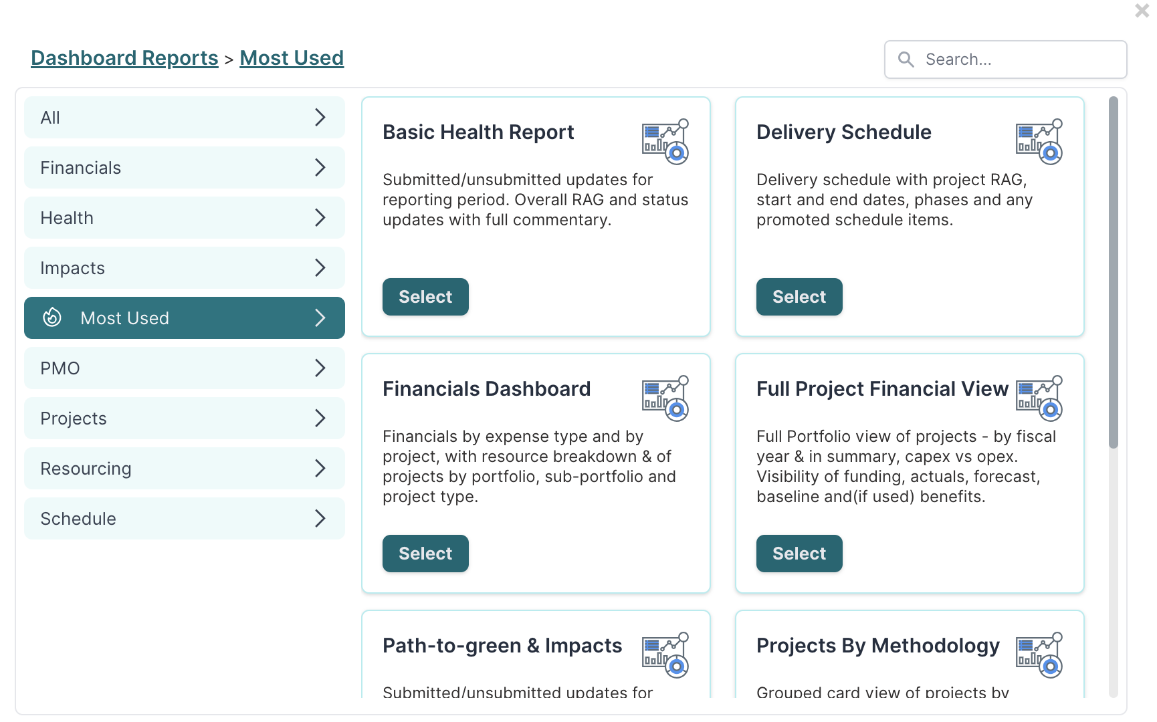Follow the Dashboard Reports breadcrumb link
This screenshot has height=722, width=1157.
(124, 58)
